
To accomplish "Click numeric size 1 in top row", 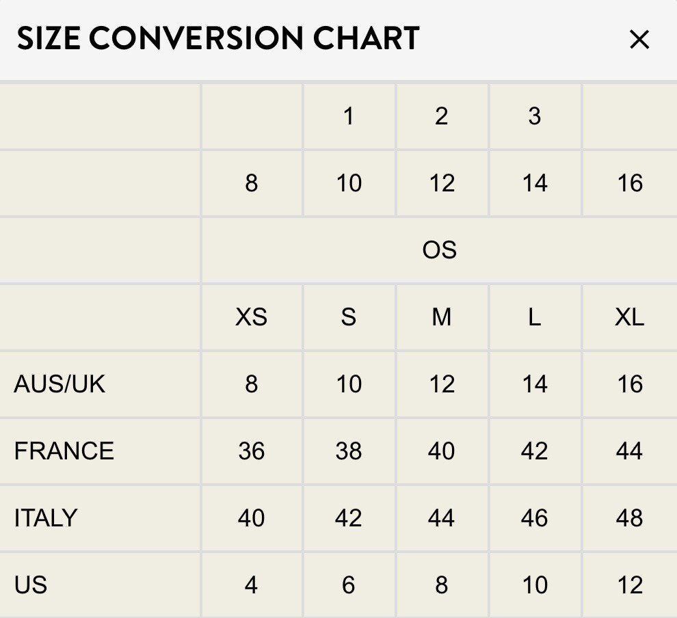I will click(349, 116).
